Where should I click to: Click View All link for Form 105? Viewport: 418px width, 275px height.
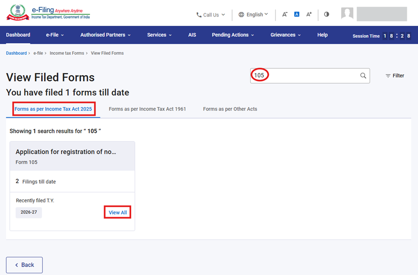[x=117, y=213]
